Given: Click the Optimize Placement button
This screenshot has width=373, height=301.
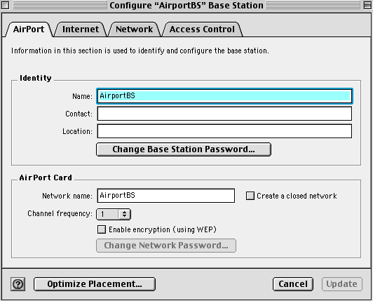Looking at the screenshot, I should pyautogui.click(x=95, y=284).
